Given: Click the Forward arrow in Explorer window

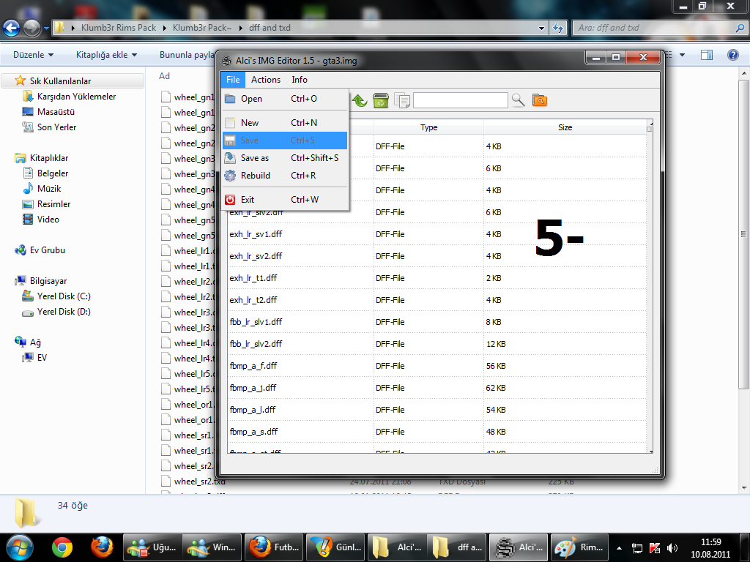Looking at the screenshot, I should coord(32,29).
